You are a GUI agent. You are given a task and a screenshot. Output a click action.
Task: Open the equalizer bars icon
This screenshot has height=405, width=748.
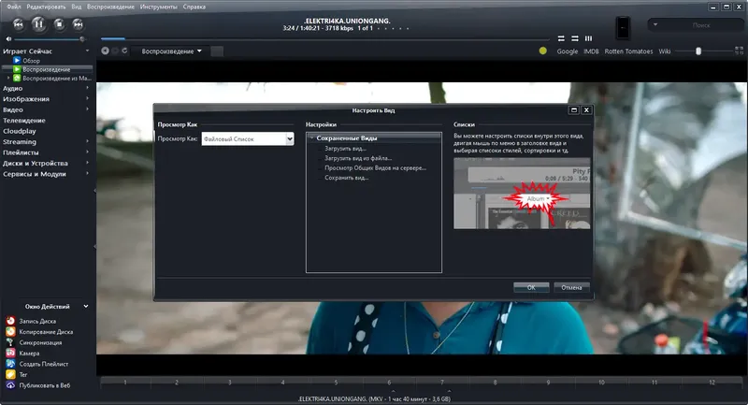[589, 38]
